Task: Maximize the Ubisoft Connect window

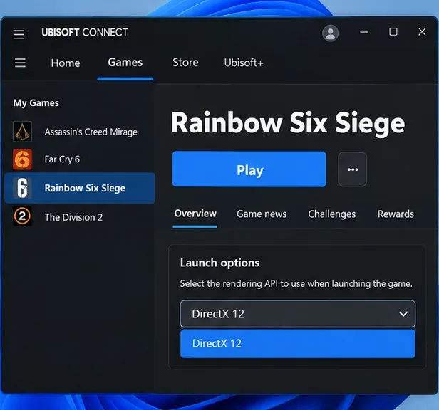Action: pyautogui.click(x=393, y=32)
